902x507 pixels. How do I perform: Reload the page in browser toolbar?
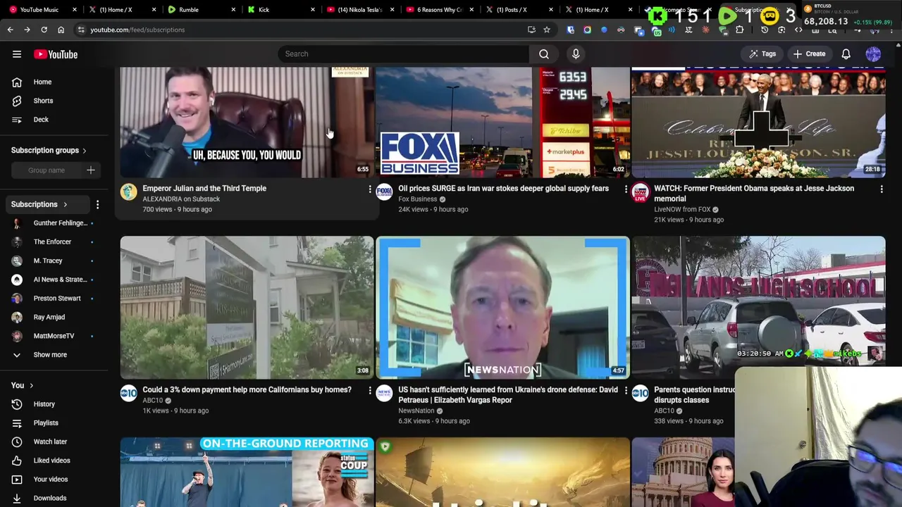click(x=44, y=30)
